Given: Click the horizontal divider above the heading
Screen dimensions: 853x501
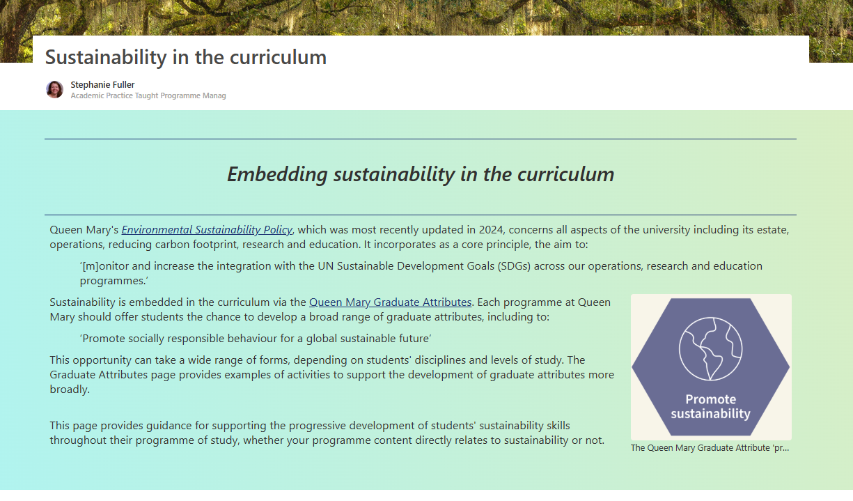Looking at the screenshot, I should [421, 139].
